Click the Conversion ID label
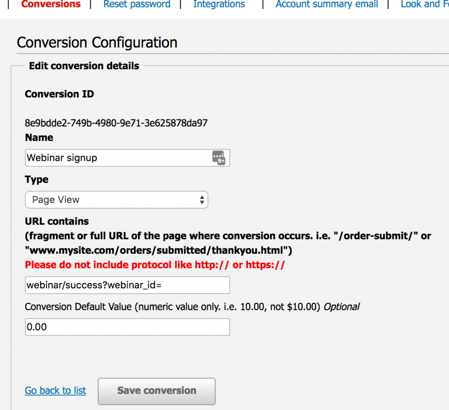This screenshot has height=410, width=449. pos(59,94)
